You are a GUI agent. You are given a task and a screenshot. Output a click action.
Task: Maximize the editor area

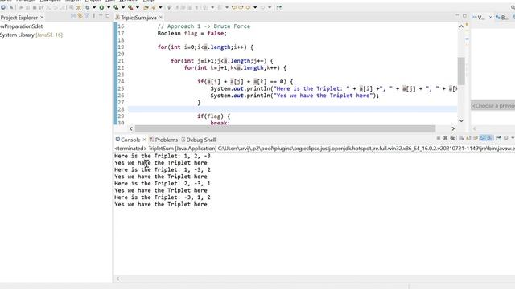(464, 16)
